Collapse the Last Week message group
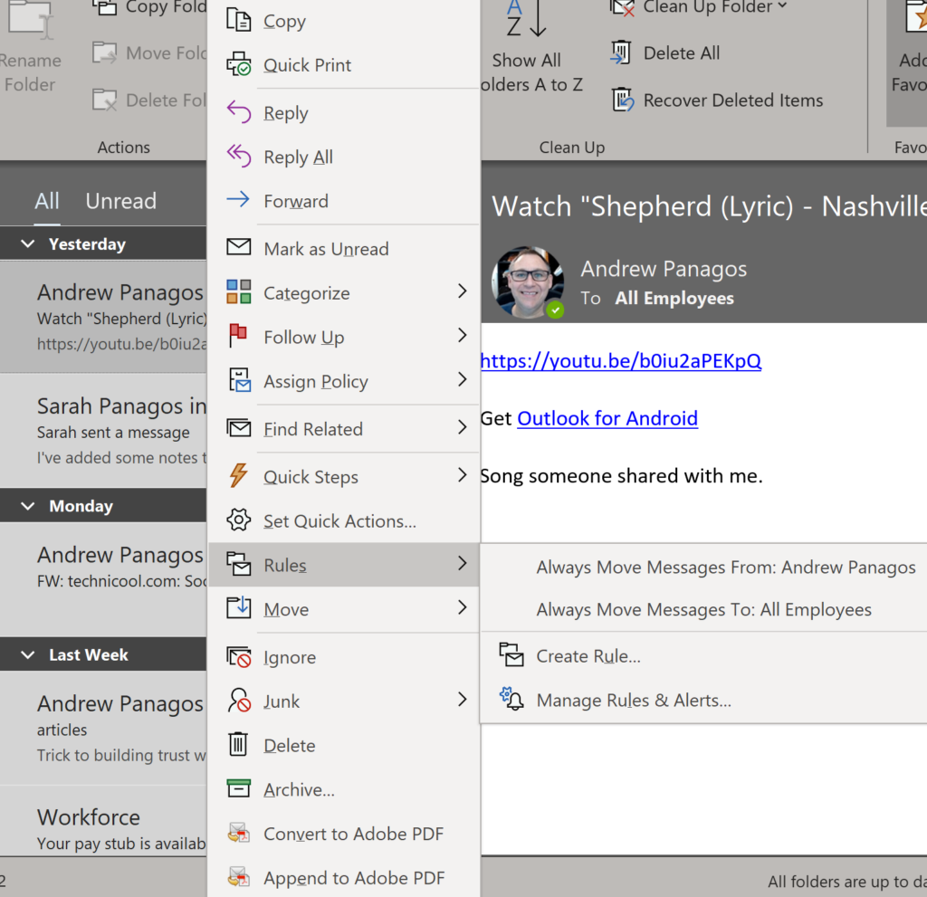The image size is (927, 897). [28, 654]
